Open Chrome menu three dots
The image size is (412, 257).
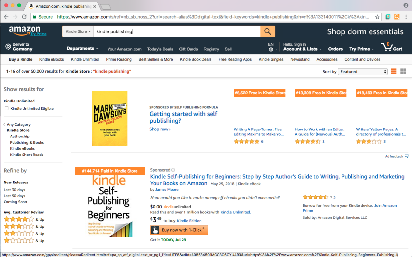(406, 17)
